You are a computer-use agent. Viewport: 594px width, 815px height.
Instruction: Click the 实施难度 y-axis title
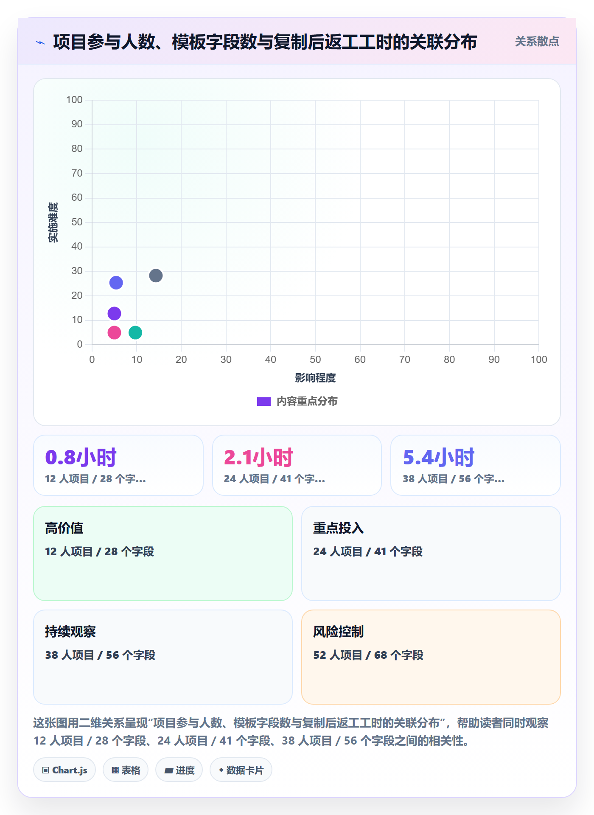point(53,222)
